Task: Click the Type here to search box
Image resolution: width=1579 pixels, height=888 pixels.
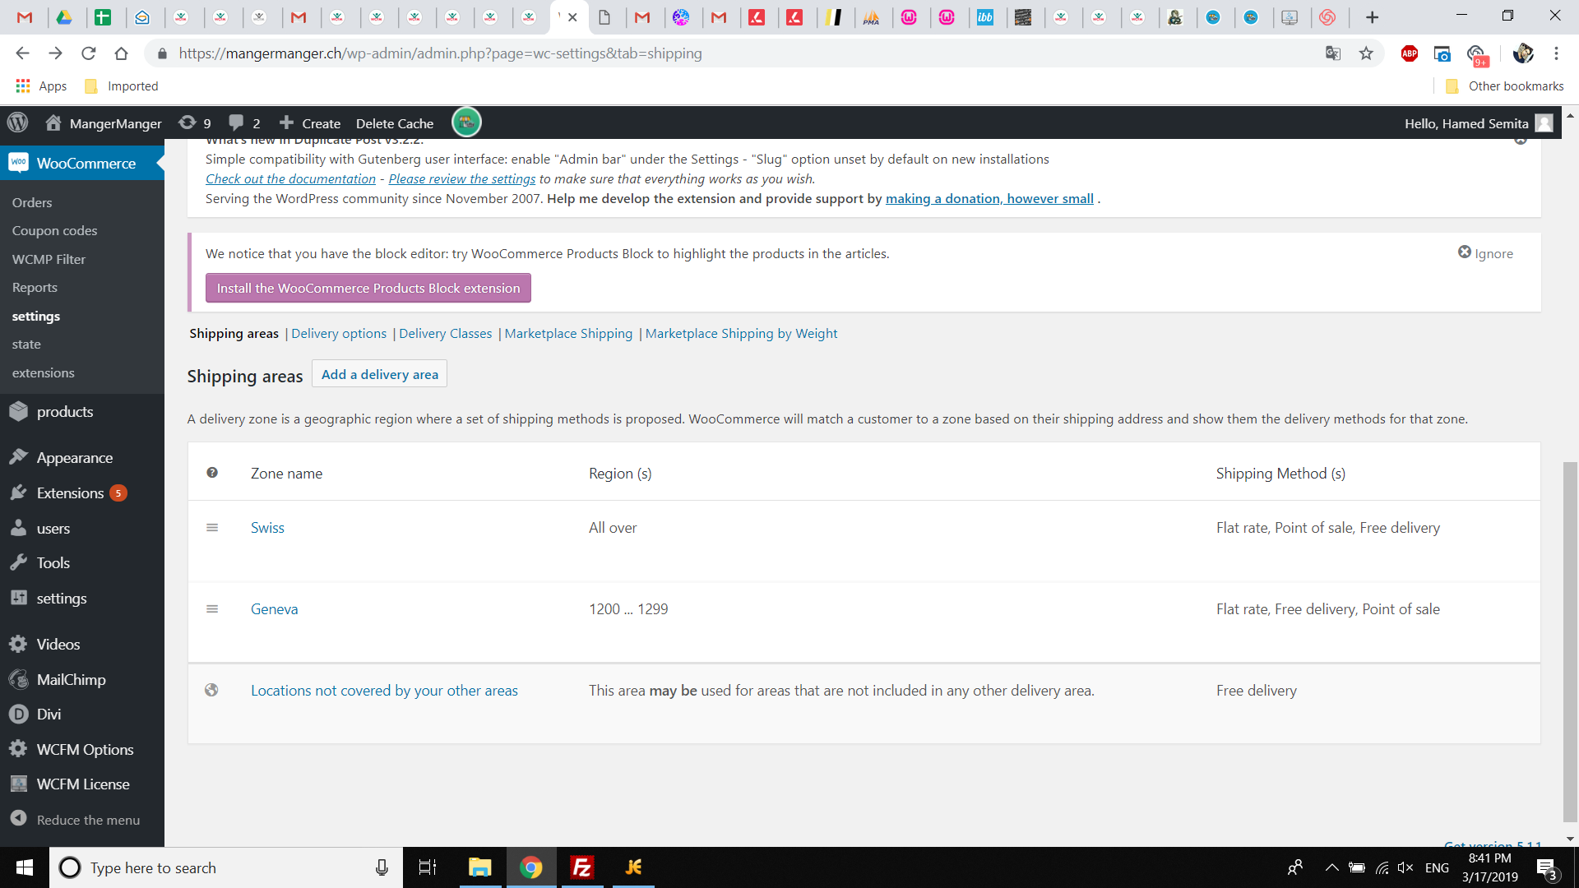Action: 226,867
